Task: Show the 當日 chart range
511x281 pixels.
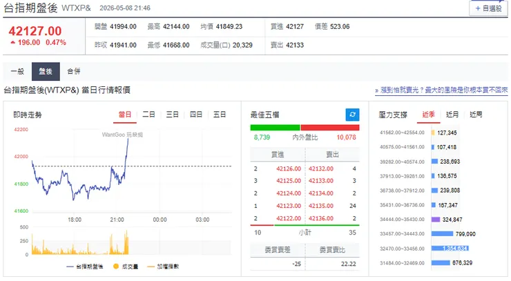Action: click(x=125, y=115)
